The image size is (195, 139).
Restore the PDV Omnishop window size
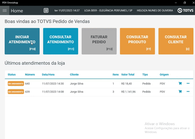(x=185, y=3)
